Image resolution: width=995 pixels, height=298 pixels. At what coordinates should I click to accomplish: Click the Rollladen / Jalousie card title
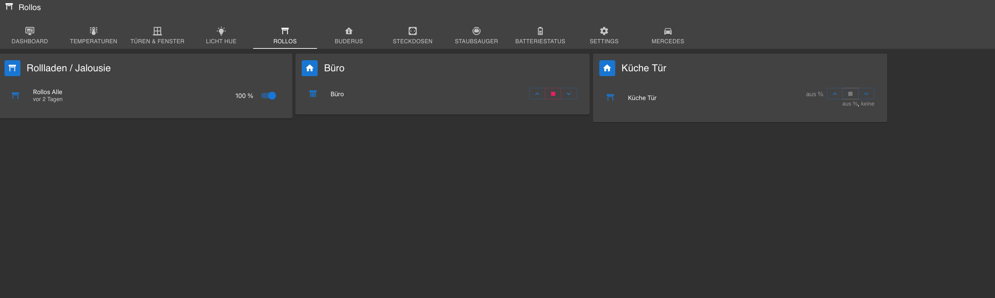pyautogui.click(x=69, y=68)
